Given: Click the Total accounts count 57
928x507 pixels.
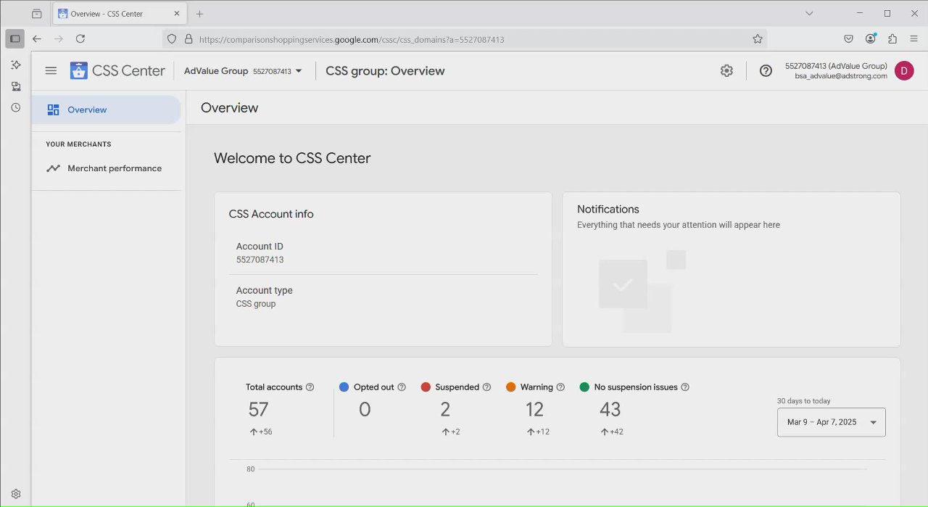Looking at the screenshot, I should point(258,410).
